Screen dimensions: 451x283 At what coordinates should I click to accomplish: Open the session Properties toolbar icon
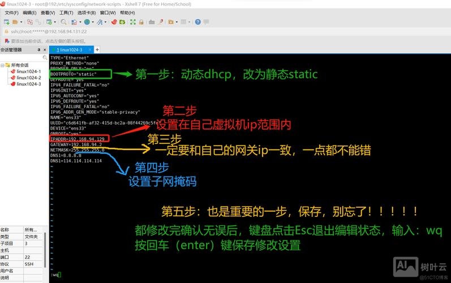coord(49,22)
